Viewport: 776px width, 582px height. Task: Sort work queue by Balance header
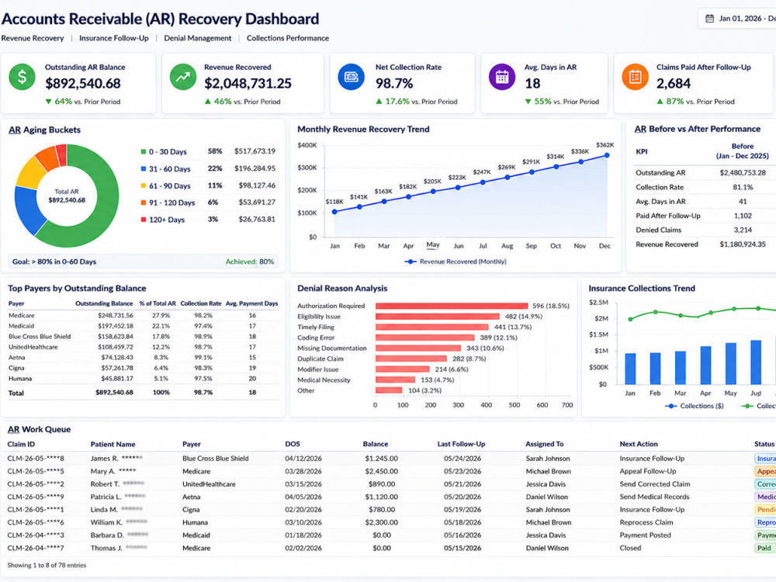click(x=376, y=444)
